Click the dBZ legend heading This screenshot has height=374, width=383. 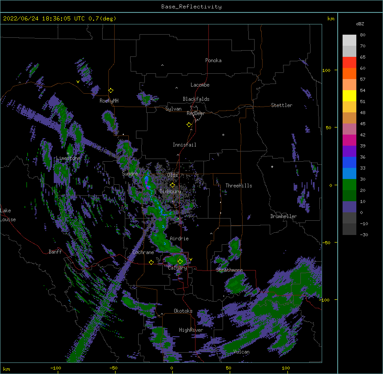pyautogui.click(x=360, y=24)
